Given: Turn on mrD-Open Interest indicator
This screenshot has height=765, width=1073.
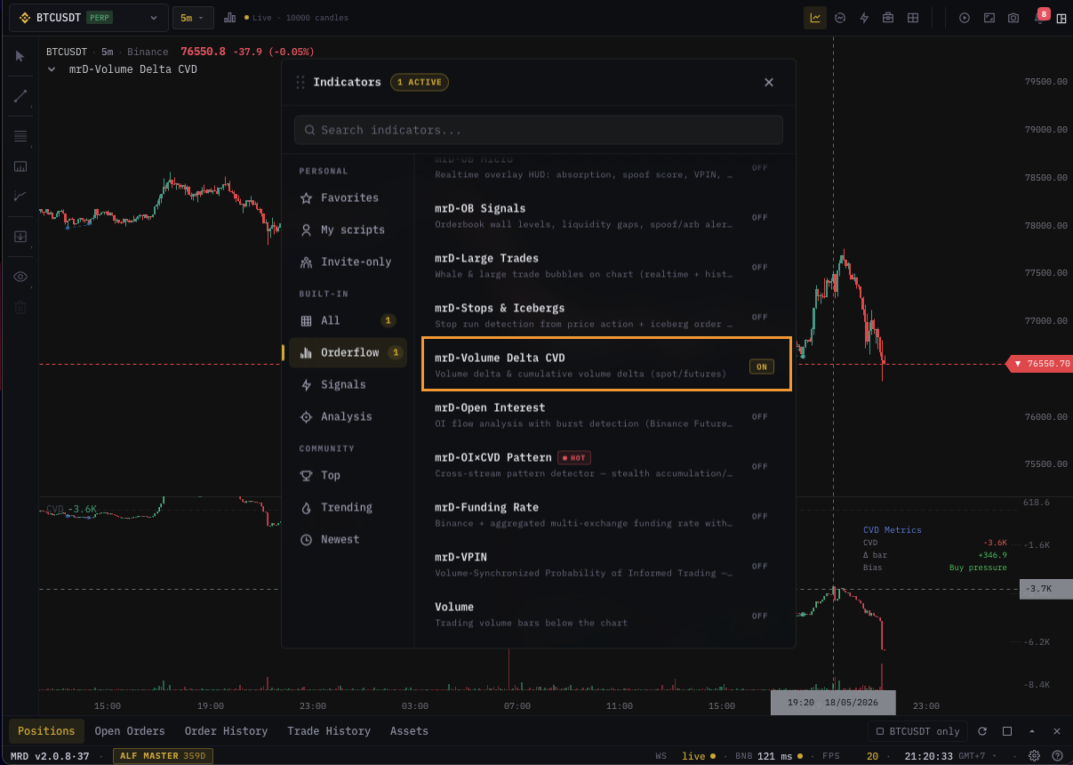Looking at the screenshot, I should tap(760, 416).
